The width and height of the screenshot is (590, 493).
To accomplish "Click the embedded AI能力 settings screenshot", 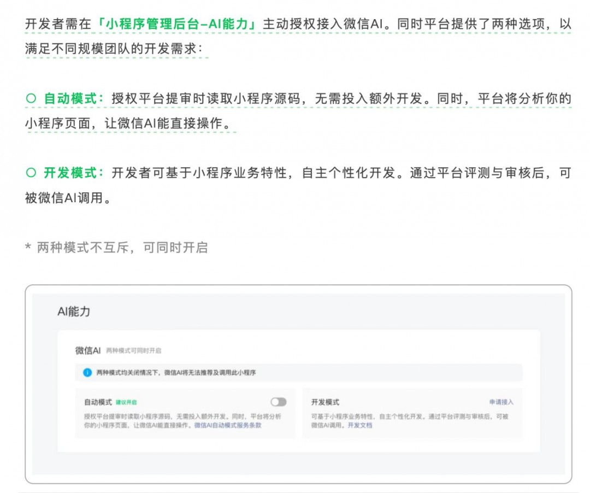I will (x=298, y=384).
